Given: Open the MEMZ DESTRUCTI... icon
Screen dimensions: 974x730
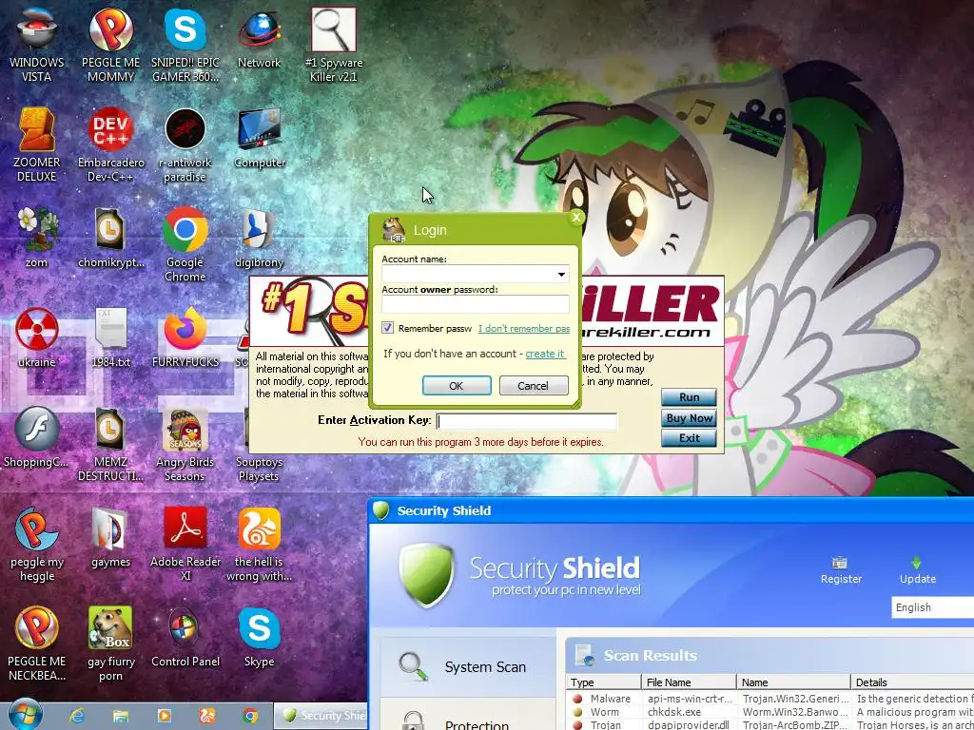Looking at the screenshot, I should pos(110,445).
